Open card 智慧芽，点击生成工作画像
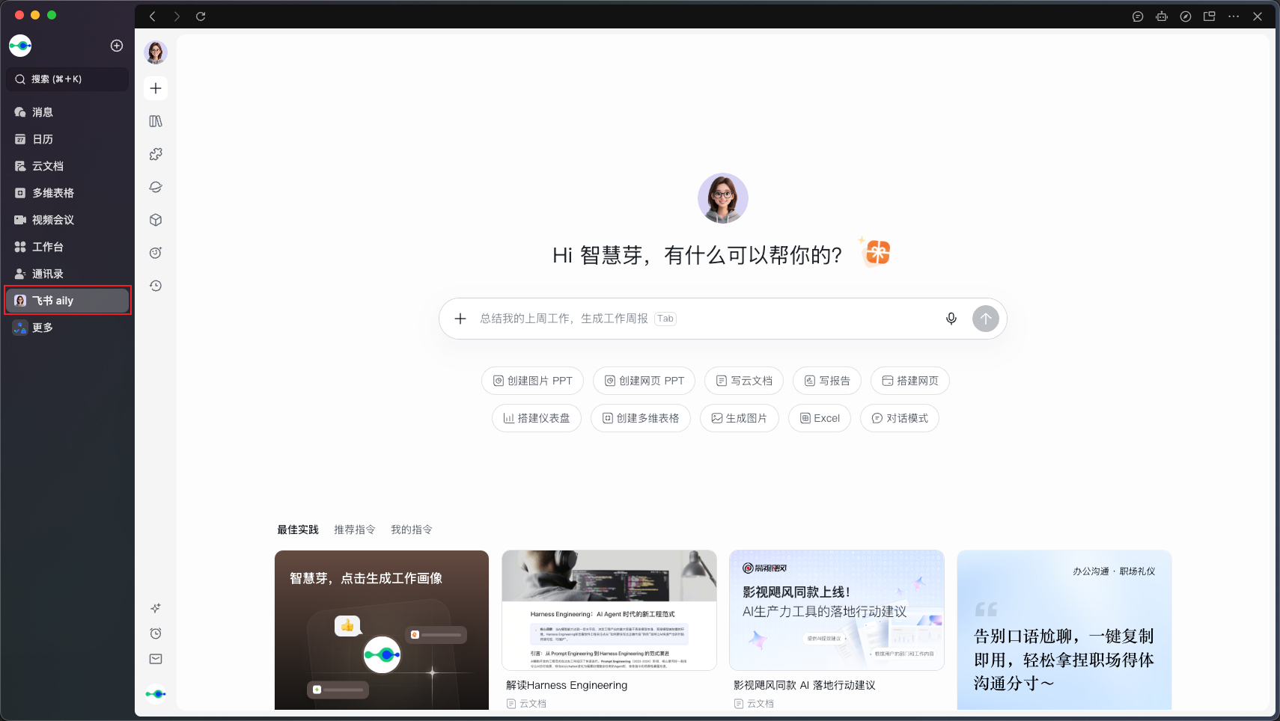The image size is (1280, 721). point(382,630)
